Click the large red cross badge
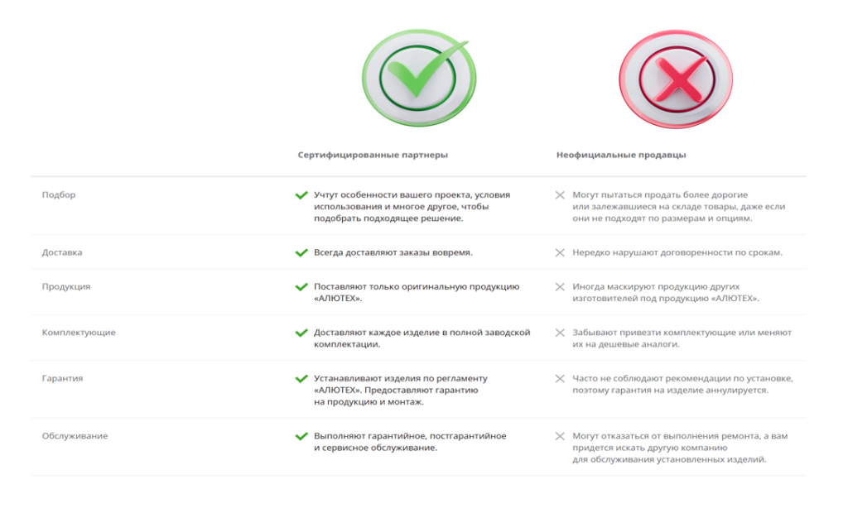The image size is (848, 513). (676, 79)
